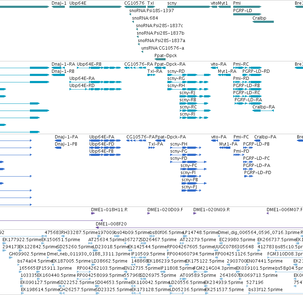Click the Myt1-PA protein label
This screenshot has height=295, width=303.
229,144
